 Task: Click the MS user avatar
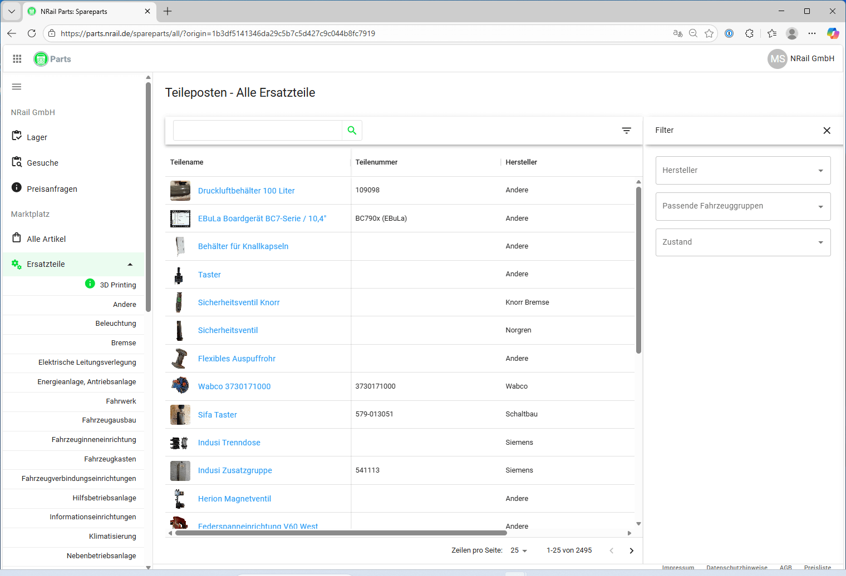point(777,59)
